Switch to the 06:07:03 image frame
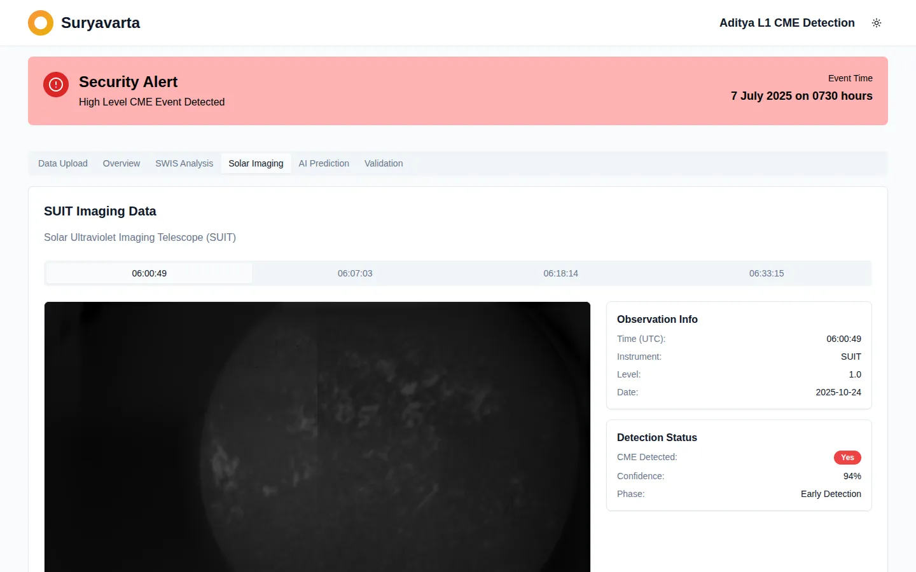 [355, 273]
